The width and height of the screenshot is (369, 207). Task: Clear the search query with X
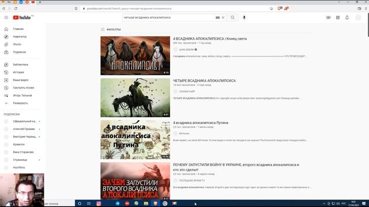pyautogui.click(x=223, y=18)
